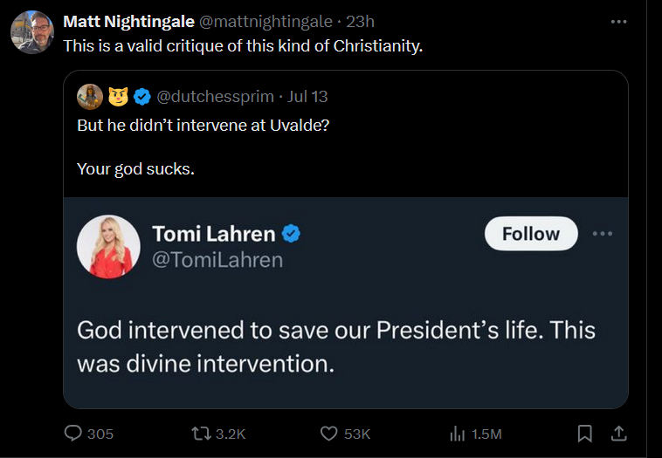Click the @TomiLahren handle in screenshot
The image size is (662, 458).
pyautogui.click(x=217, y=260)
